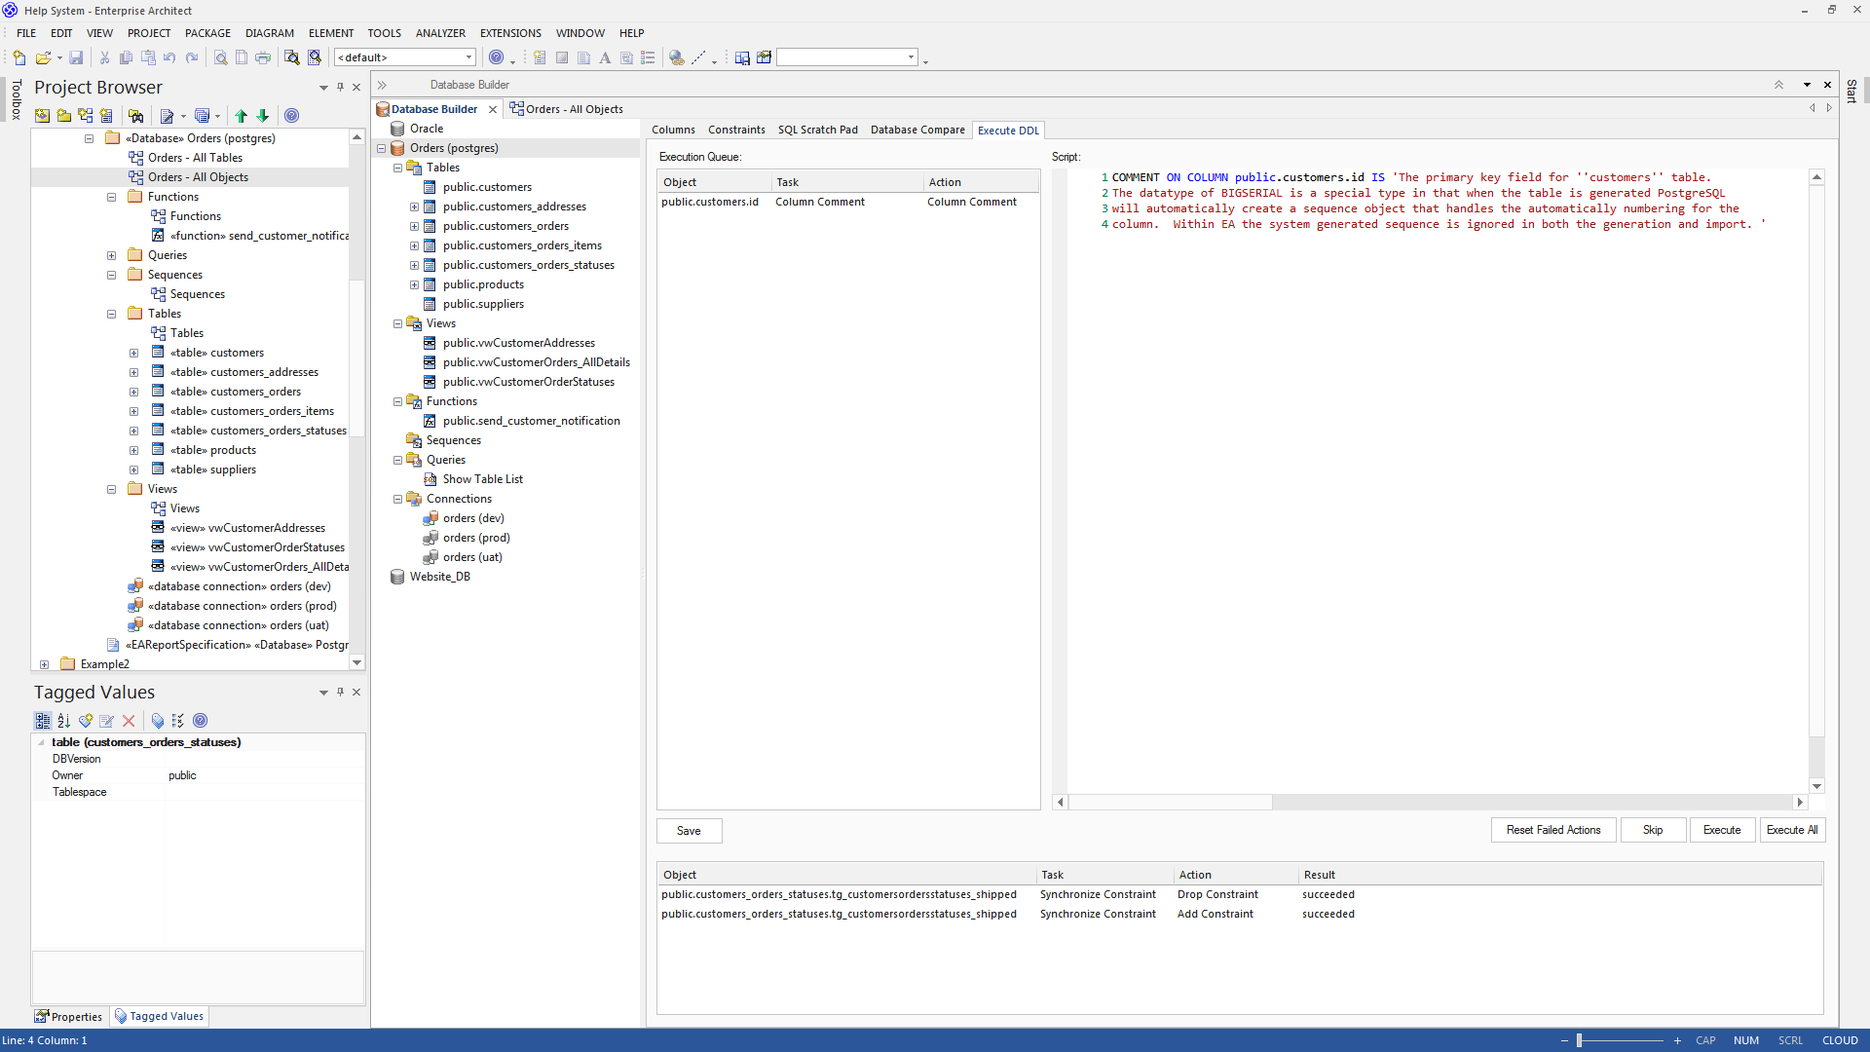This screenshot has height=1052, width=1870.
Task: Delete tagged value with red X icon
Action: [129, 721]
